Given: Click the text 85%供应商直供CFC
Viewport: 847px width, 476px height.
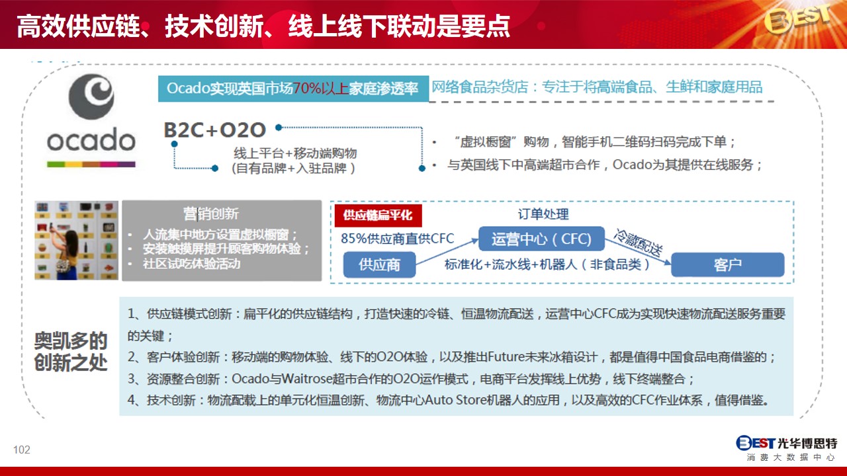Looking at the screenshot, I should point(398,239).
